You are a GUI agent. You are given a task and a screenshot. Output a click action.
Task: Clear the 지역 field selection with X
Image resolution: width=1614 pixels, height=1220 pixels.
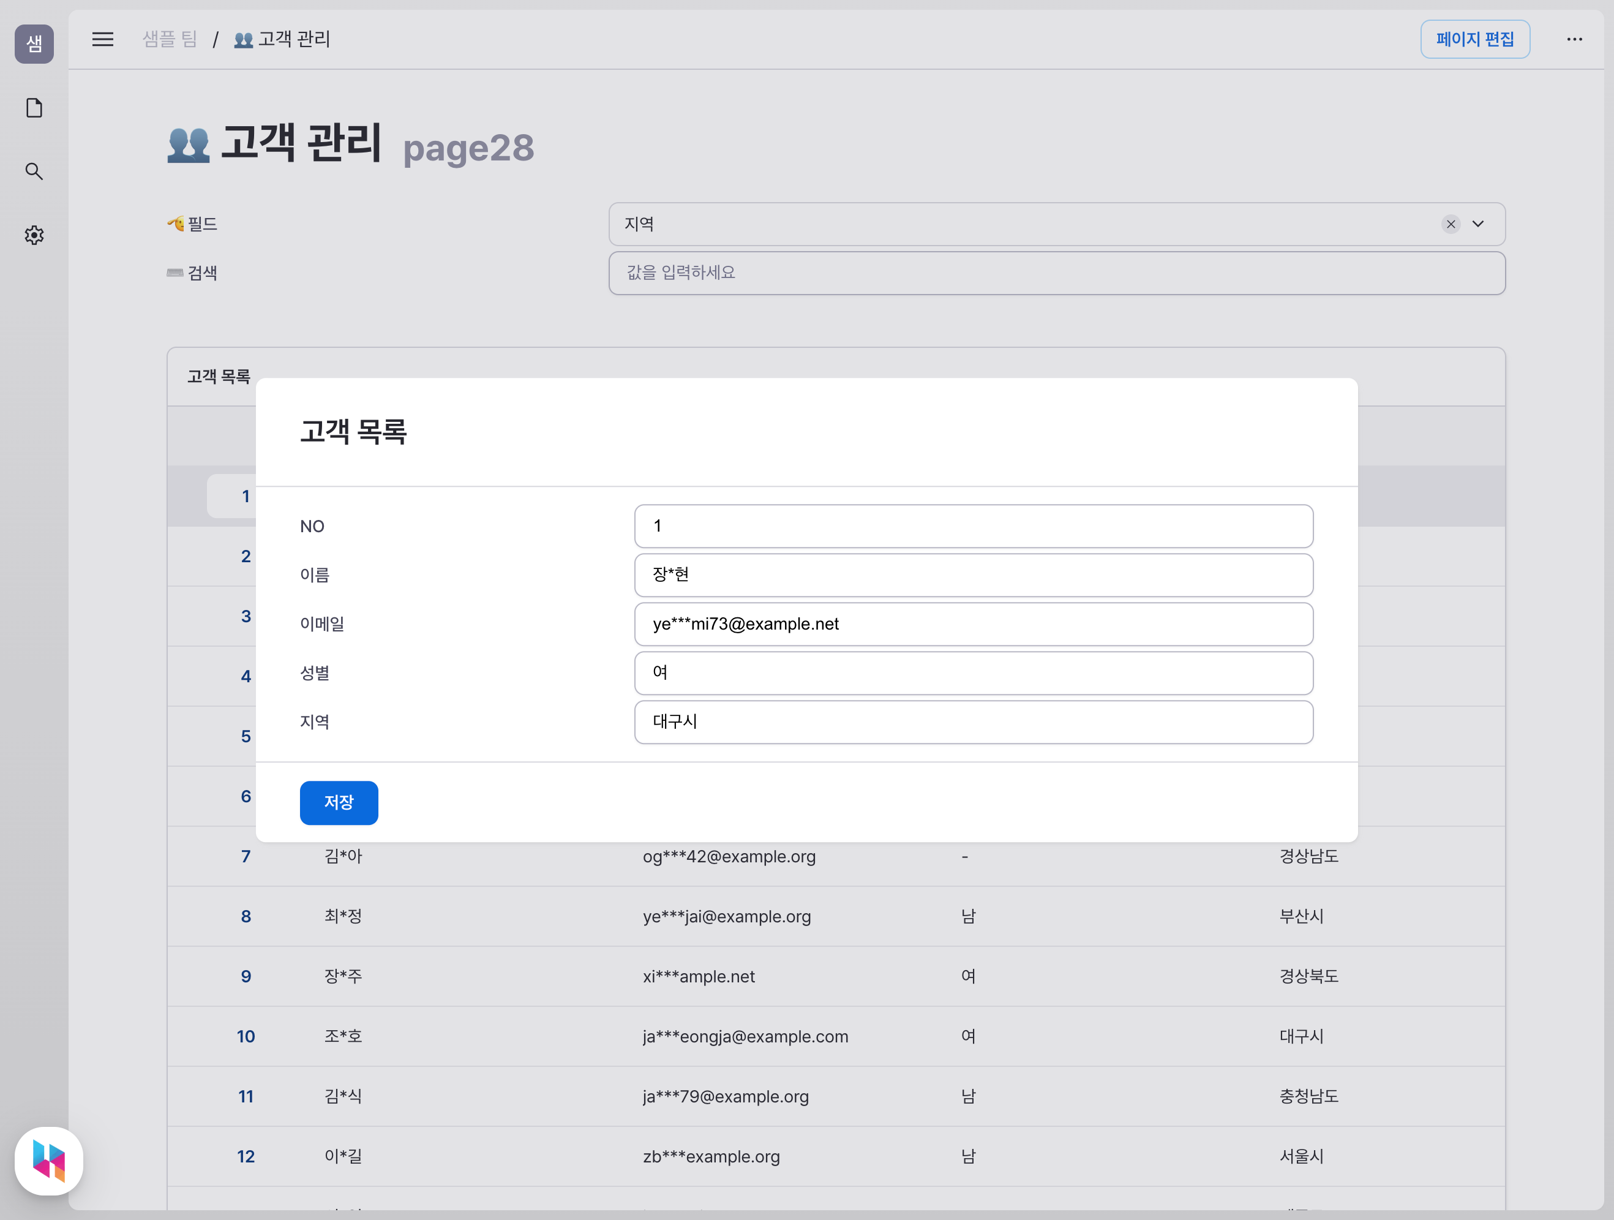click(x=1451, y=224)
